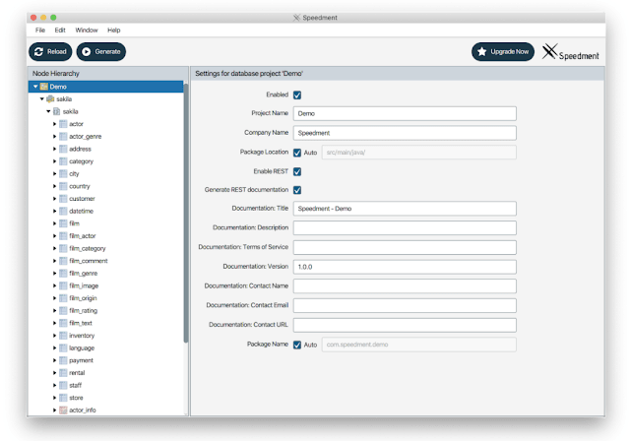Click Documentation: Contact Name field
This screenshot has width=630, height=441.
405,286
